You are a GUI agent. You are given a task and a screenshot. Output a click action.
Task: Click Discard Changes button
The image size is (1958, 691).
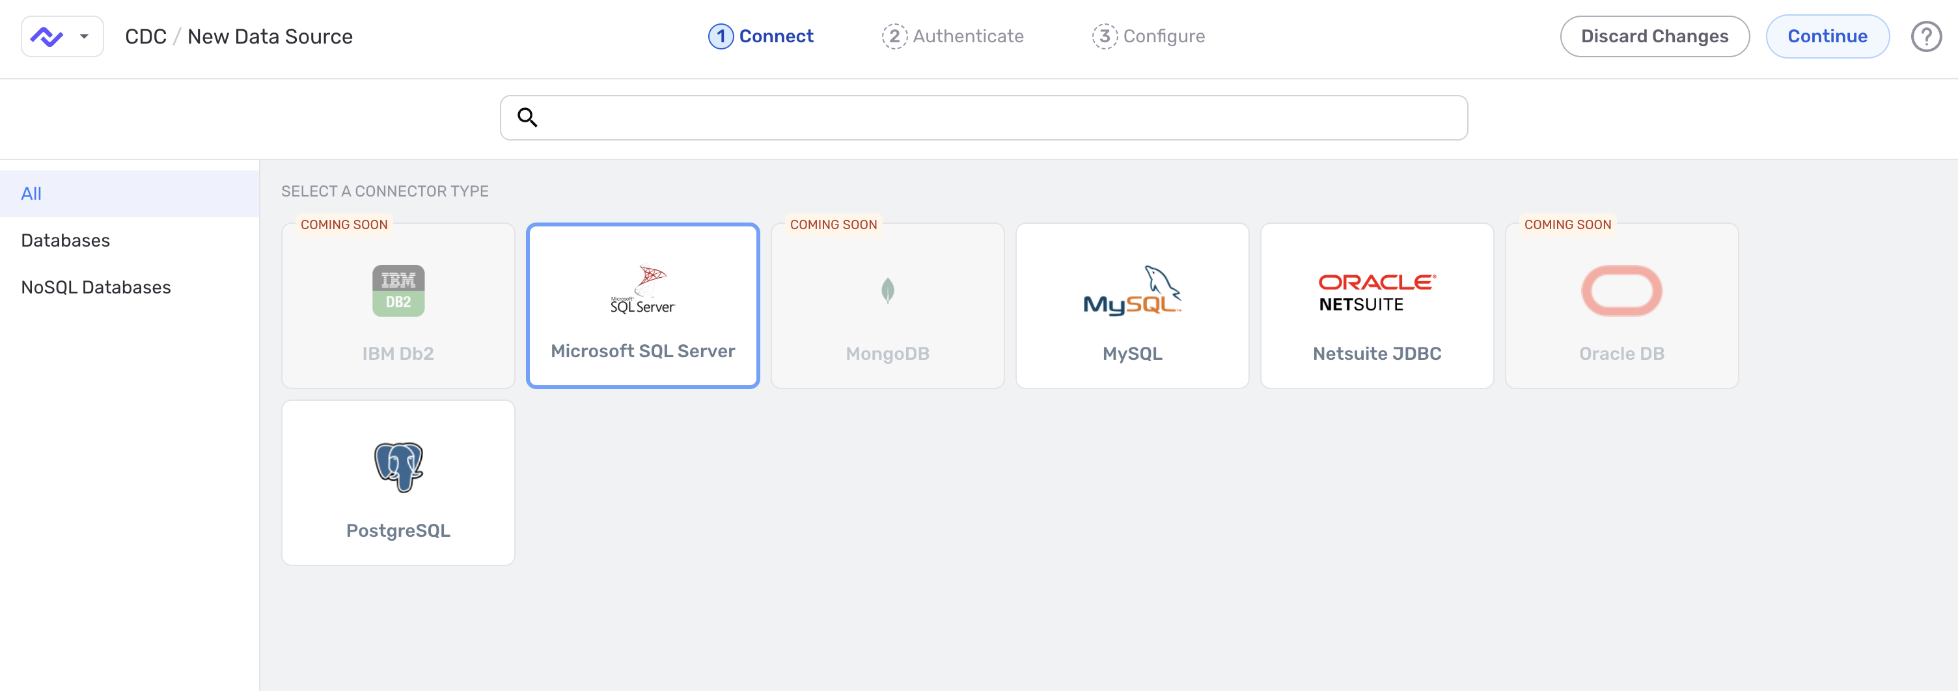(1655, 36)
